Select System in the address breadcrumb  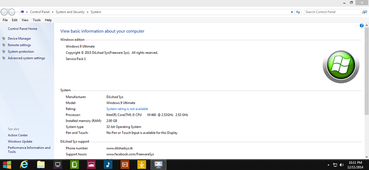pos(96,12)
